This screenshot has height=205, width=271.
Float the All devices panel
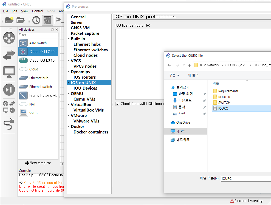point(53,30)
